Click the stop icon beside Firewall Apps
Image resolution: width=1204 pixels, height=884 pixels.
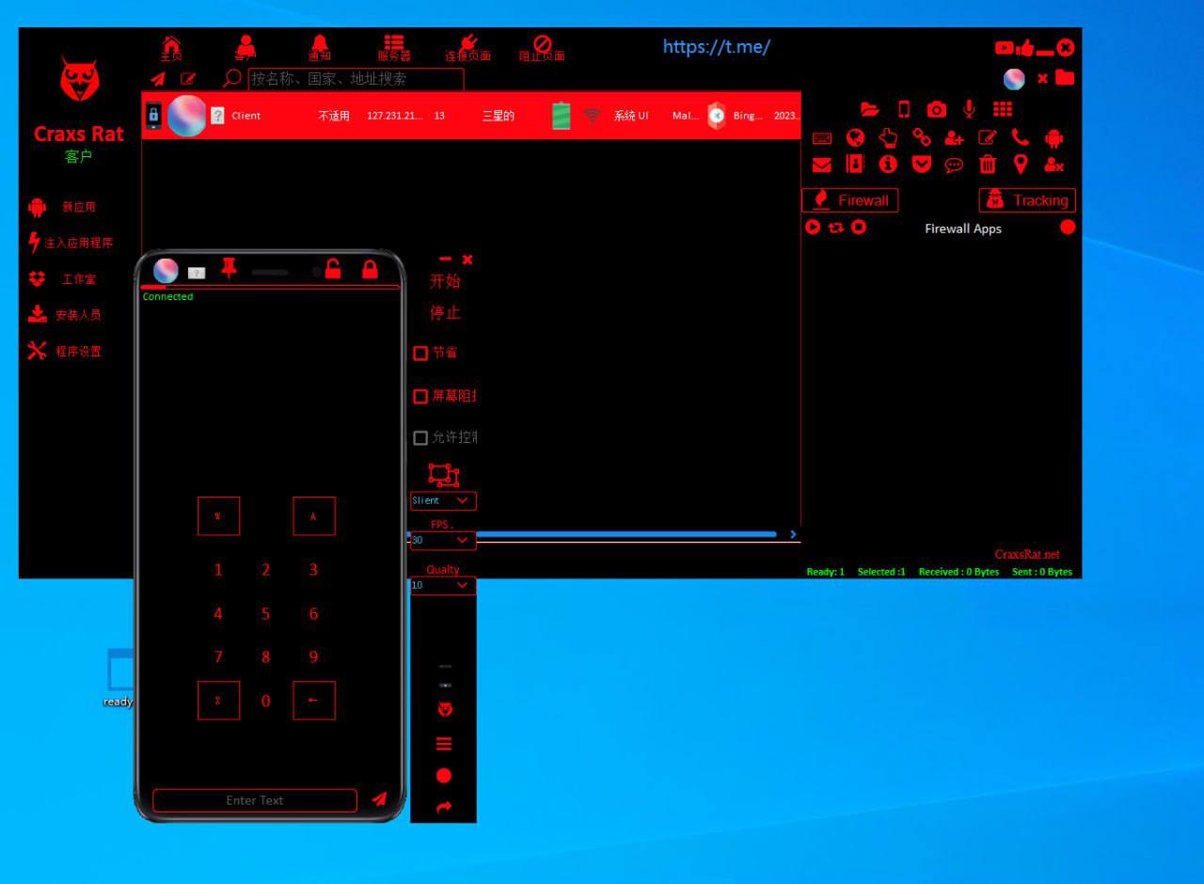point(859,228)
